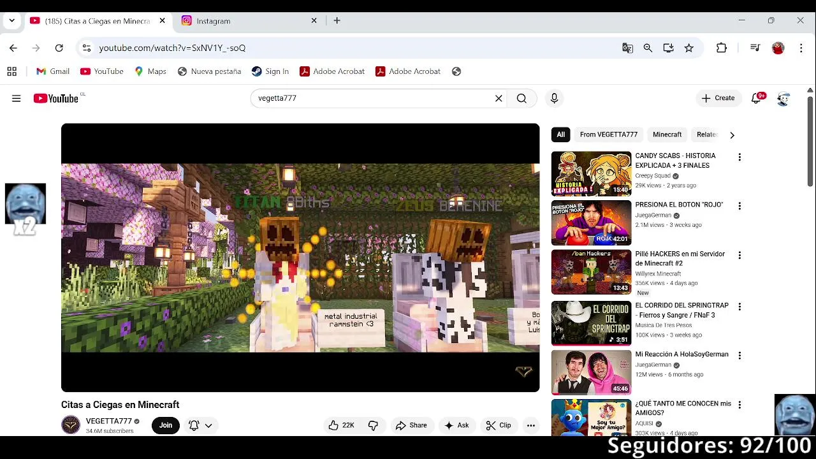Open VEGETTA777 channel avatar

[x=71, y=425]
